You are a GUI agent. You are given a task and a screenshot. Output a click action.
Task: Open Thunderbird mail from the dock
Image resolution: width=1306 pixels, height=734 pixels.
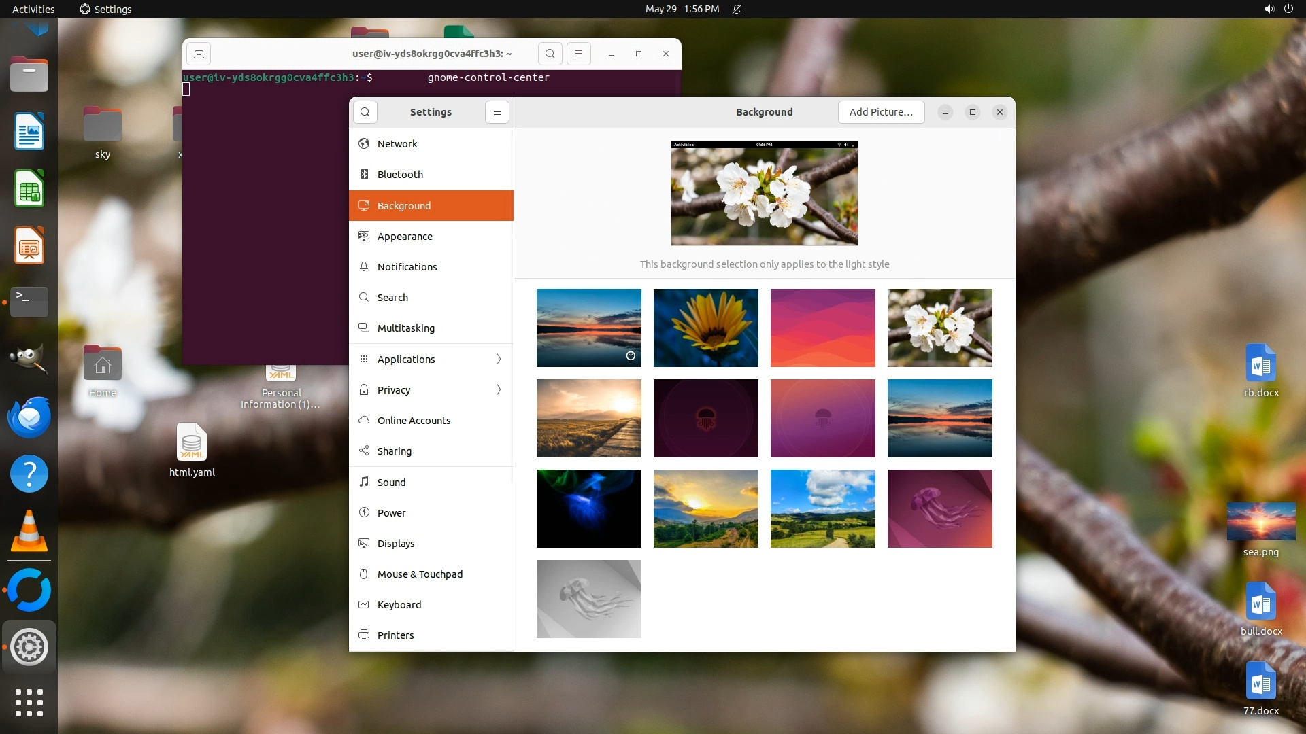click(x=29, y=417)
